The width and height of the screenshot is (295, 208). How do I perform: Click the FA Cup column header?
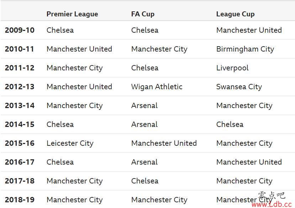click(143, 14)
